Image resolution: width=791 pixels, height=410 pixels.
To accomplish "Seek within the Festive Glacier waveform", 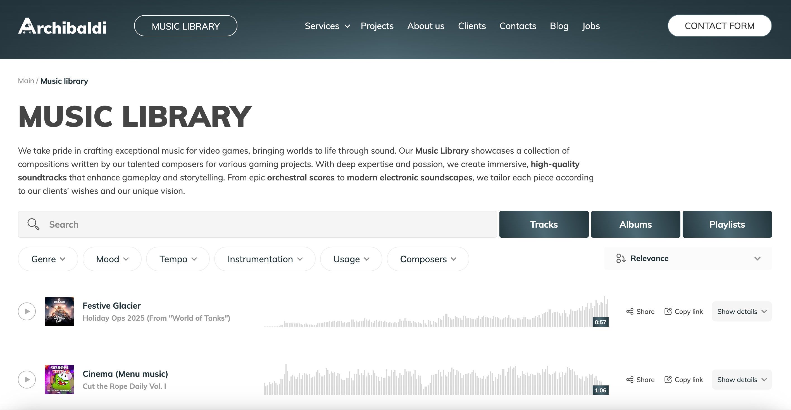I will [436, 311].
